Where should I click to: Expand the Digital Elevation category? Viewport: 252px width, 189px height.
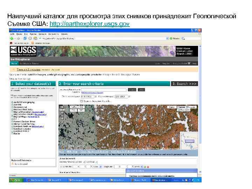[12, 112]
